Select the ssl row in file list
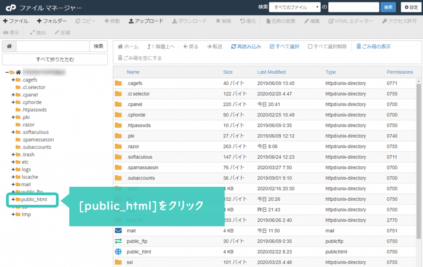 coord(264,262)
